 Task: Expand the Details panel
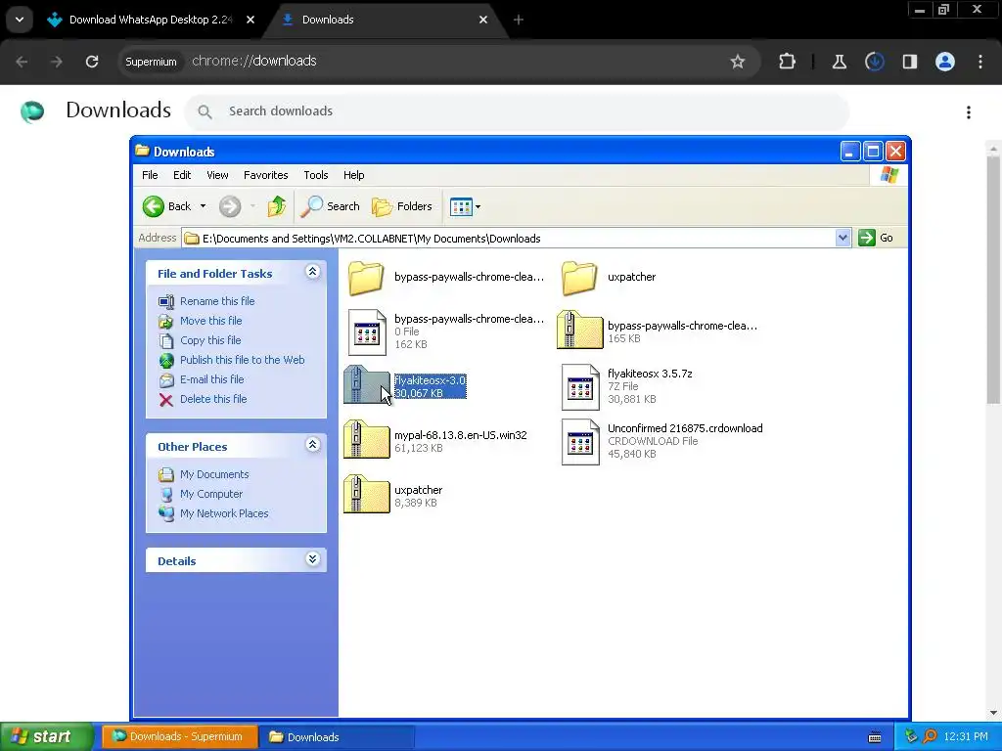(x=312, y=559)
